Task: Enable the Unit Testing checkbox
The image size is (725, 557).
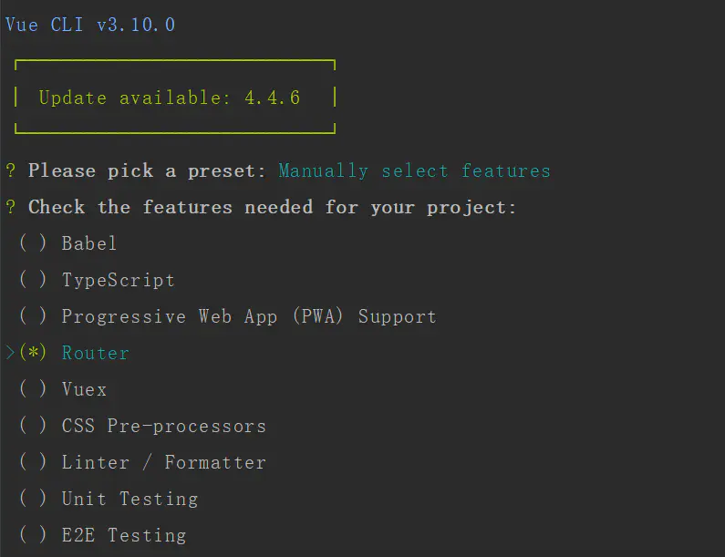Action: click(33, 499)
